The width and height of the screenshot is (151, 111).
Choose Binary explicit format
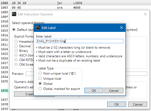click(x=16, y=51)
